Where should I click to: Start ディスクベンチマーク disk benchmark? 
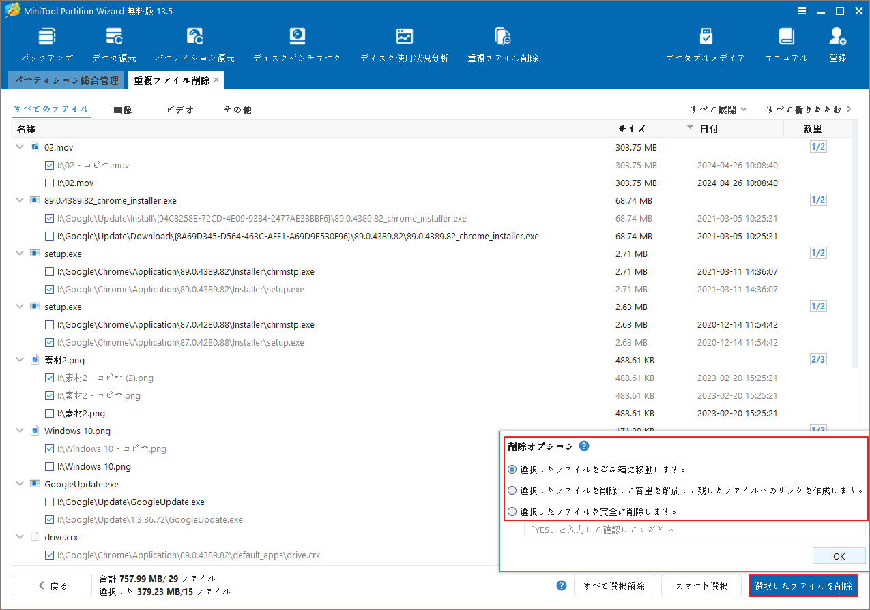295,41
